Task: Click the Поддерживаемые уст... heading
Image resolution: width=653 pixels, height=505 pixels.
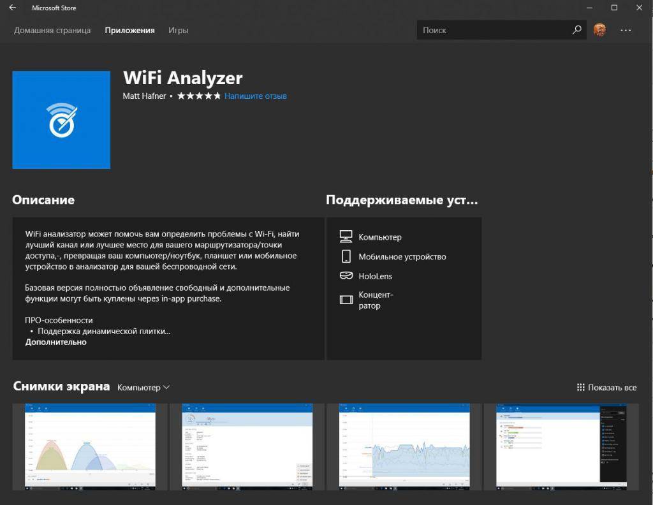Action: pos(402,200)
